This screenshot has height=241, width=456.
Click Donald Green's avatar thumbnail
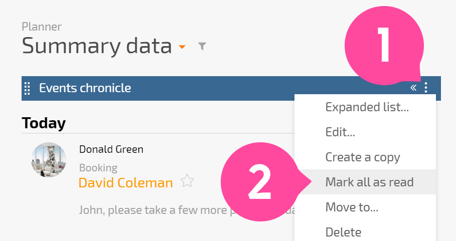point(49,160)
